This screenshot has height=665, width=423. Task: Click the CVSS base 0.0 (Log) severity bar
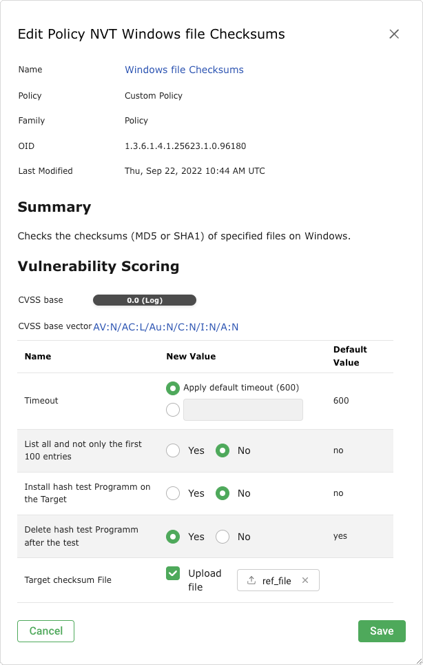145,300
